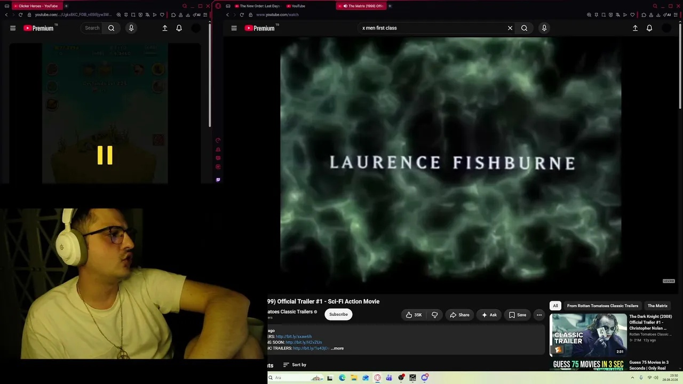Open new tab in left browser window
Screen dimensions: 683x384
coord(66,6)
